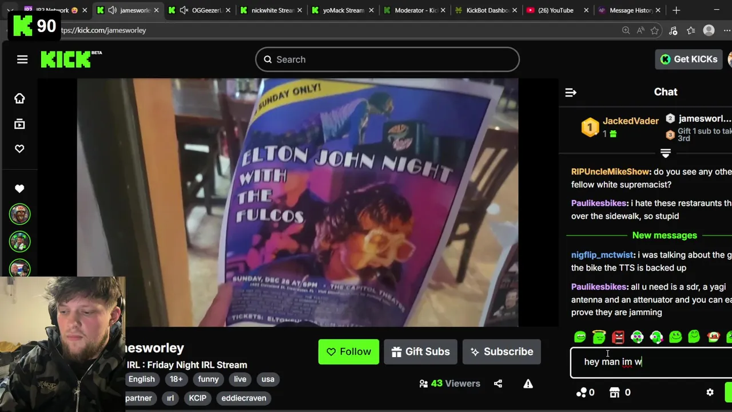This screenshot has height=412, width=732.
Task: Switch to the (26) YouTube tab
Action: pyautogui.click(x=558, y=10)
